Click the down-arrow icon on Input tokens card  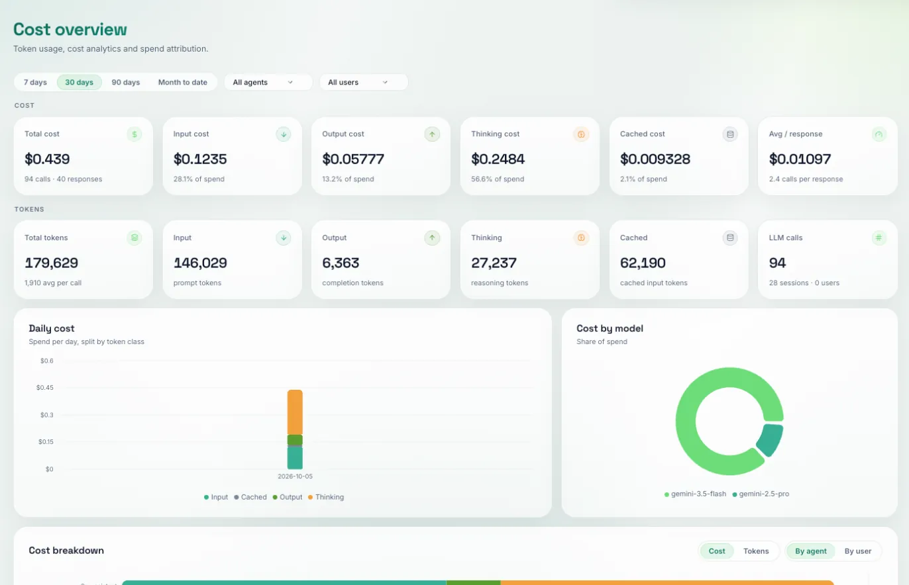click(284, 238)
